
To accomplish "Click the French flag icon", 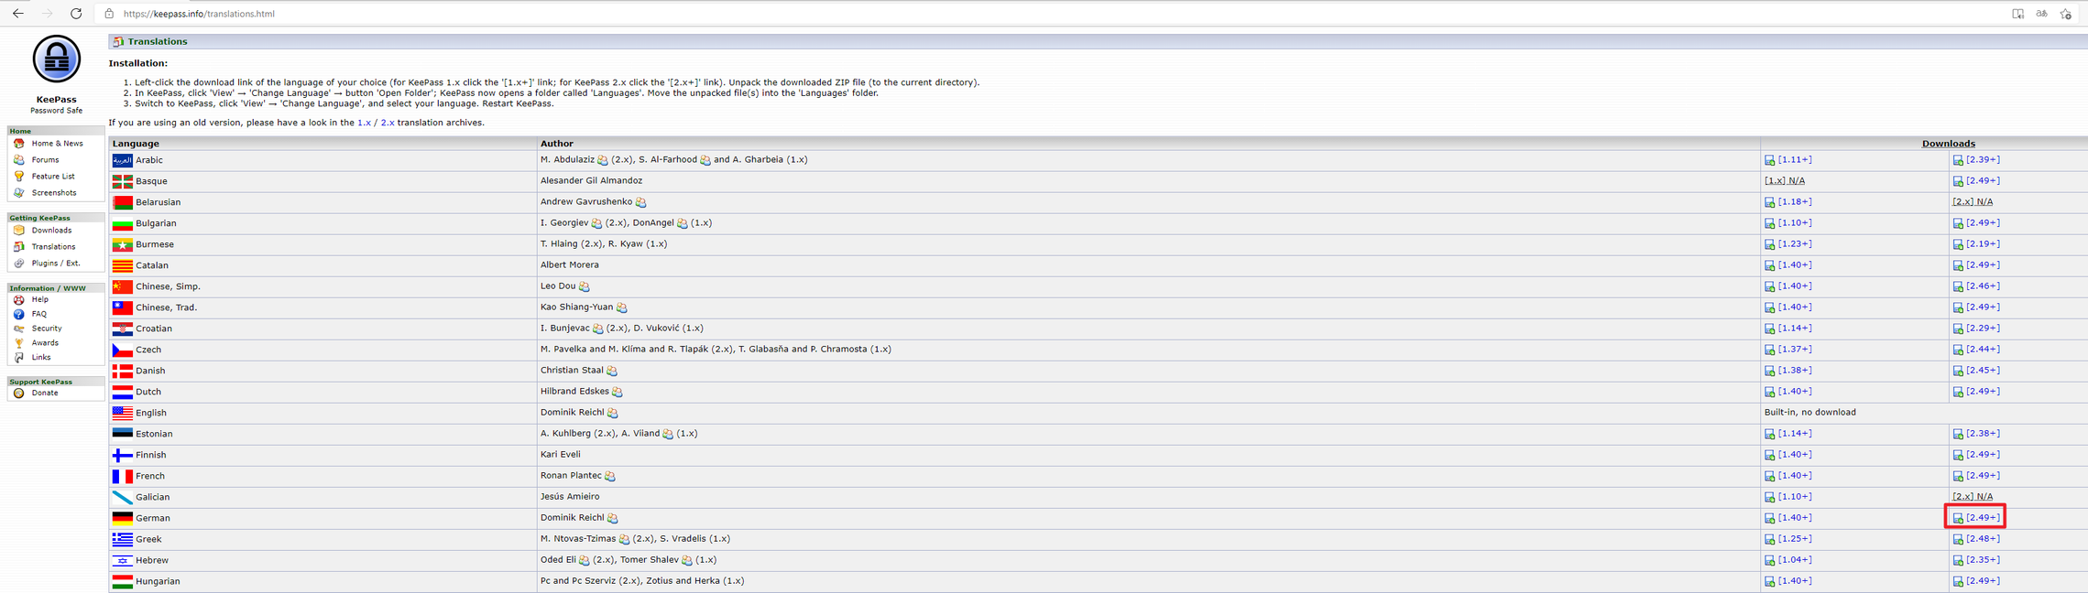I will point(122,476).
